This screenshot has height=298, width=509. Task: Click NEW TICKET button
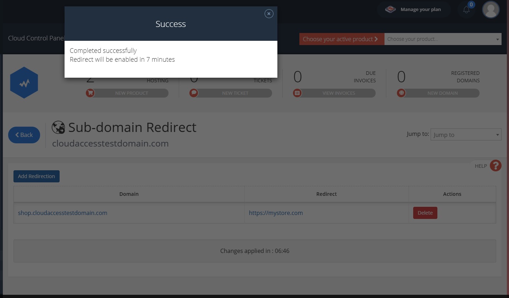click(235, 93)
